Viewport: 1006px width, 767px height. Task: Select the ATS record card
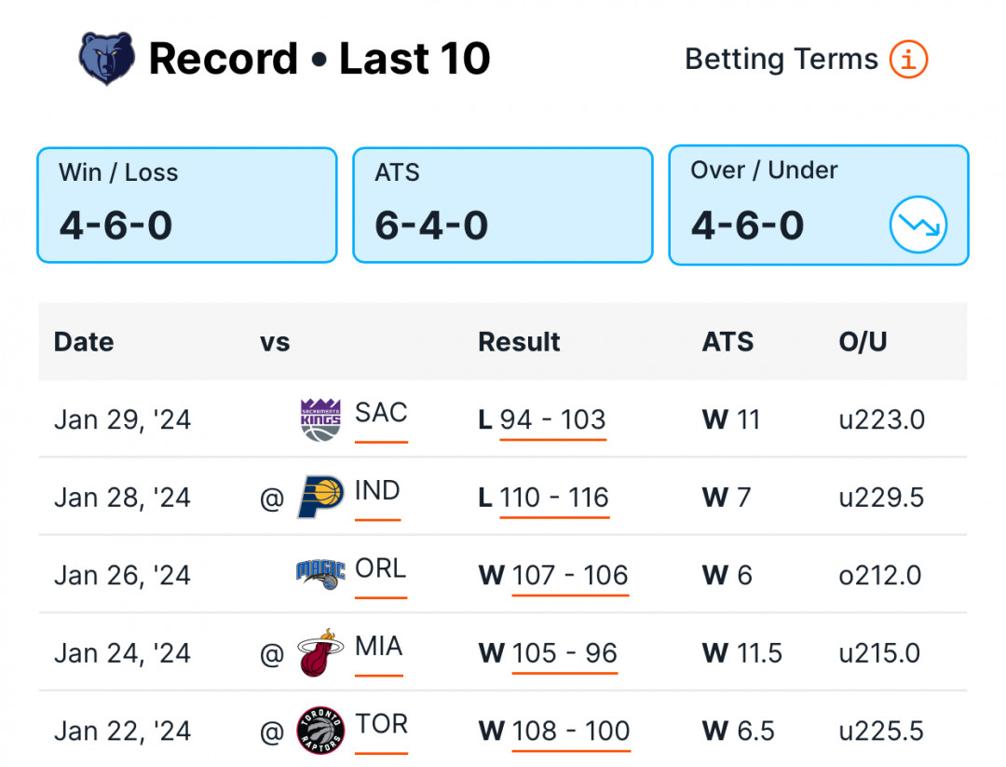503,205
